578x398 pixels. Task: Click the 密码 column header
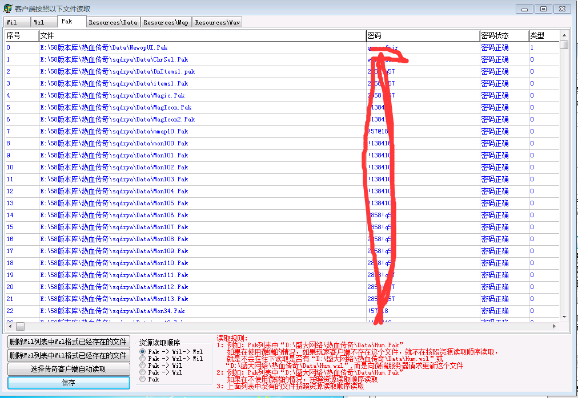423,36
